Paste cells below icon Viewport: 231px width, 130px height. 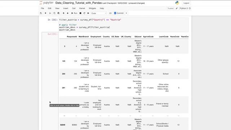(x=58, y=13)
